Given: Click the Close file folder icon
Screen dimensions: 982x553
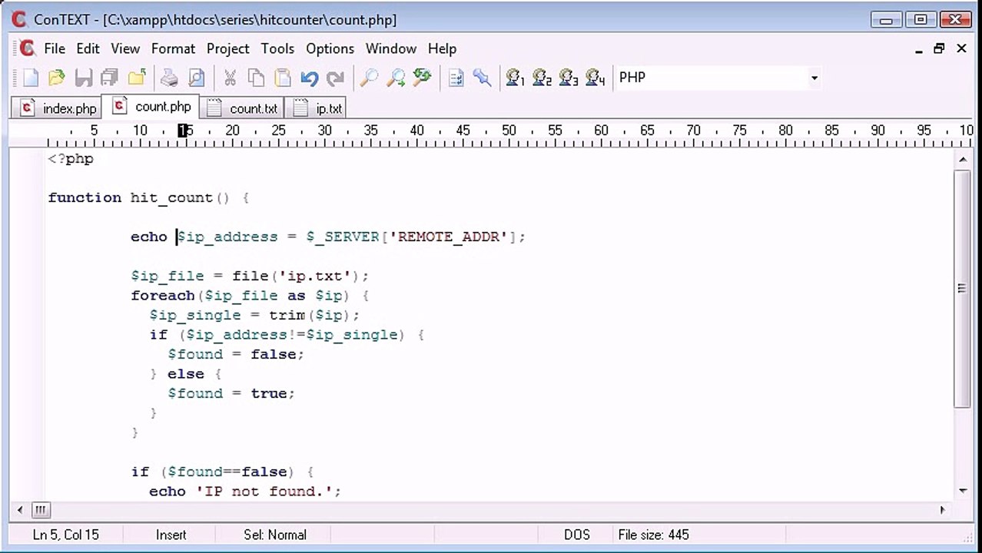Looking at the screenshot, I should [x=137, y=78].
